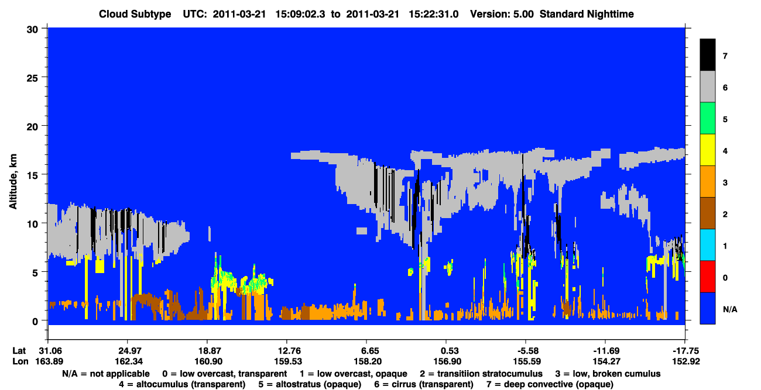Click the cyan swatch labeled 1

tap(708, 244)
